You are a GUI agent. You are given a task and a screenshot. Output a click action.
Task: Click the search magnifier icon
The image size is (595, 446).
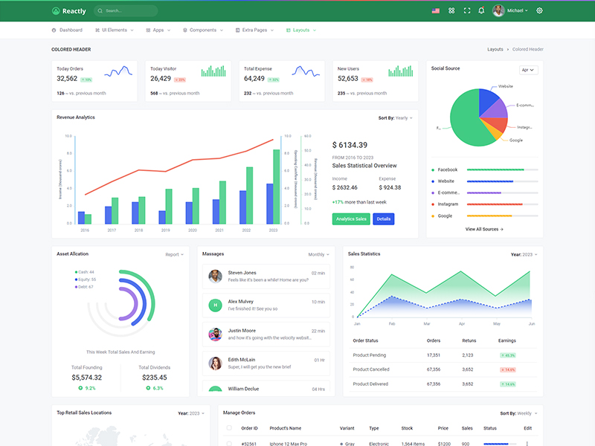(x=100, y=11)
